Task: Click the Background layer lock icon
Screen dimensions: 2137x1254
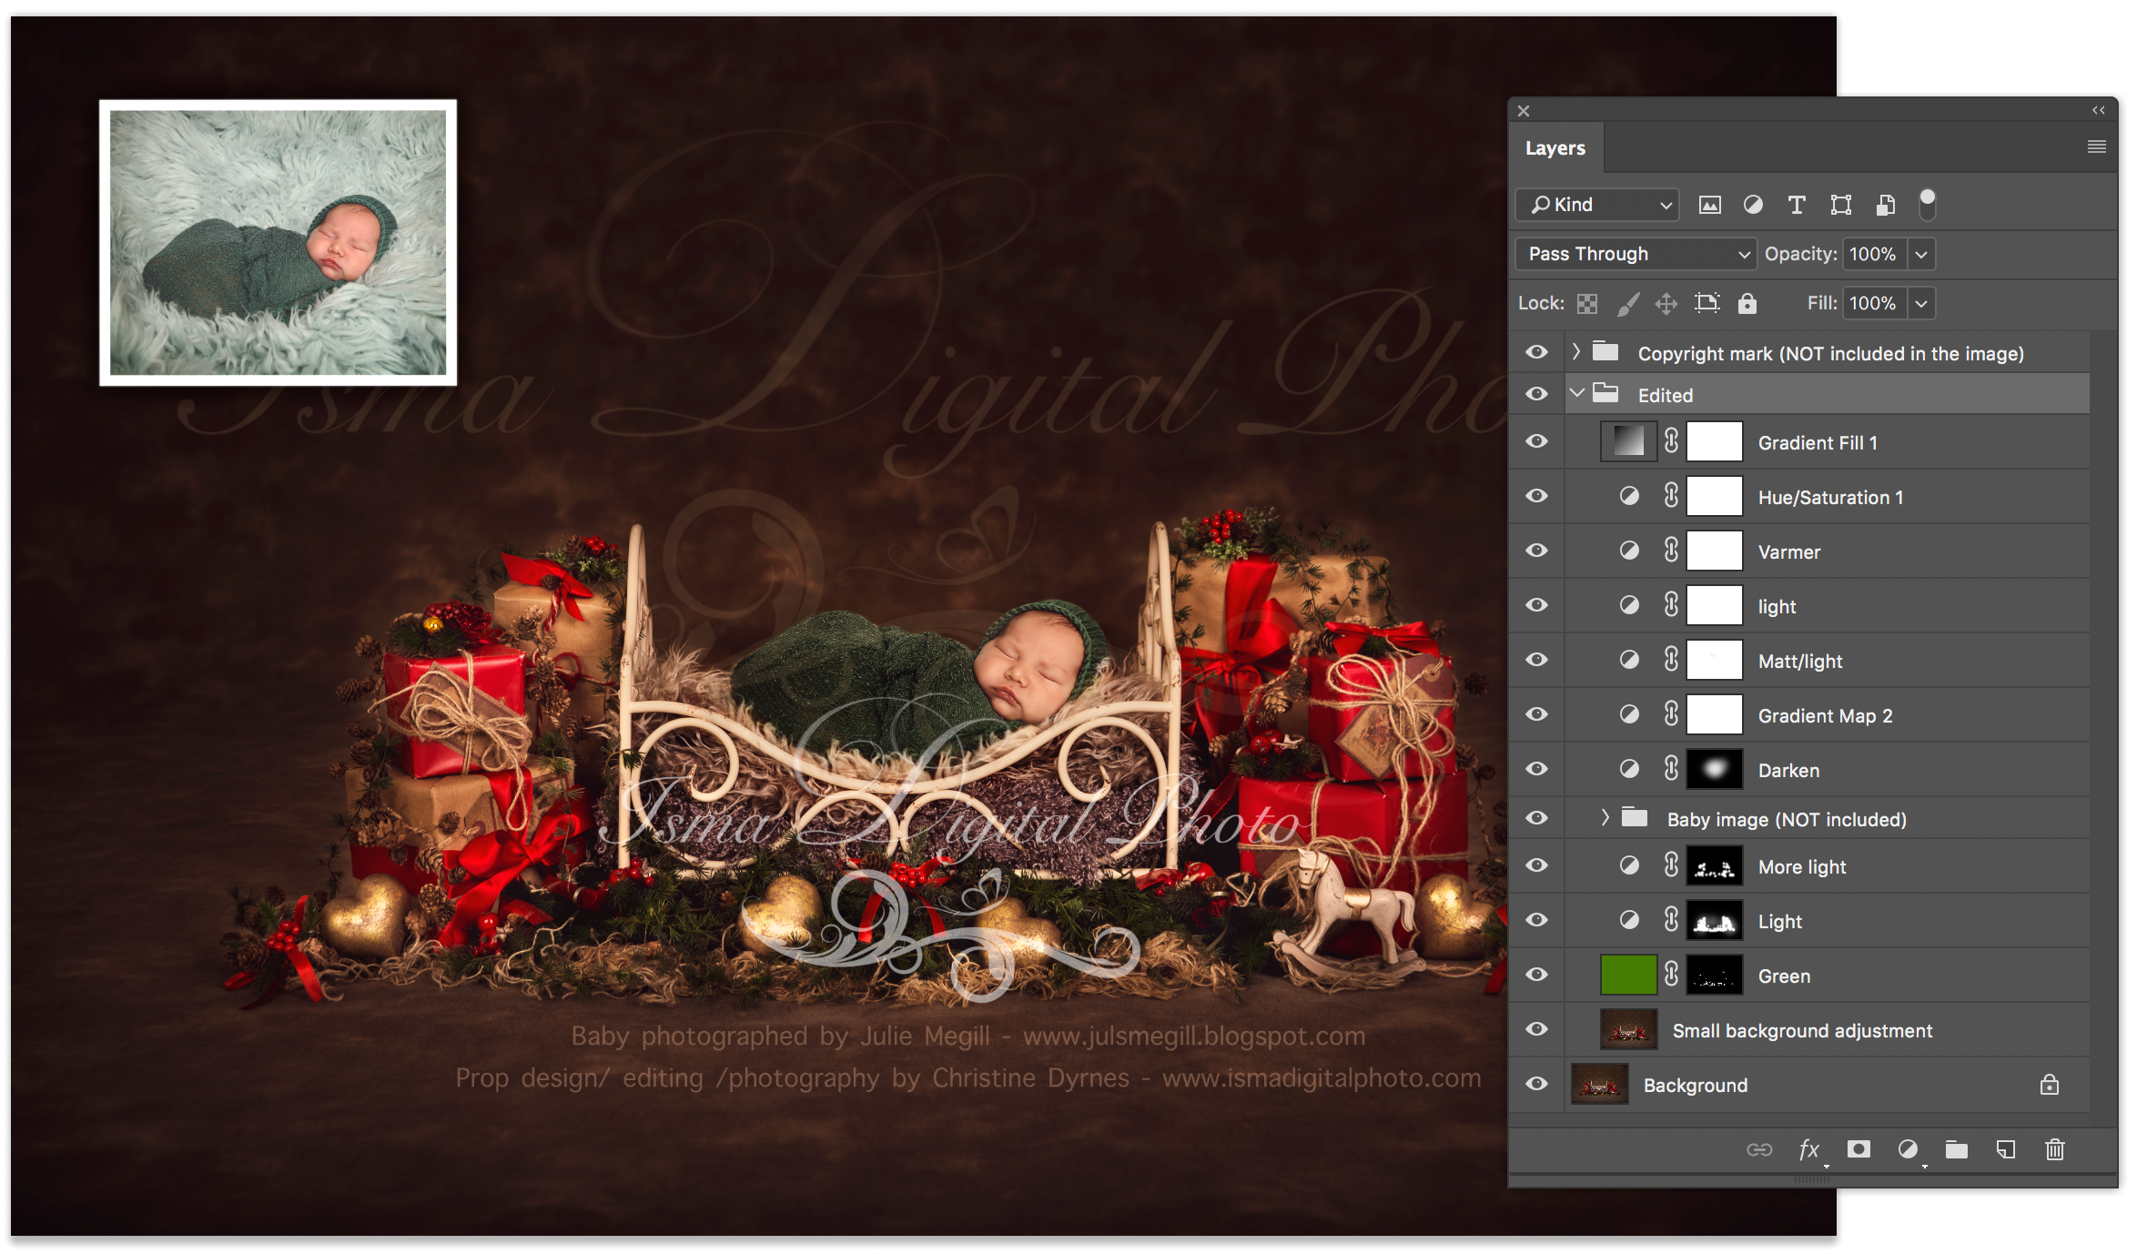Action: point(2050,1085)
